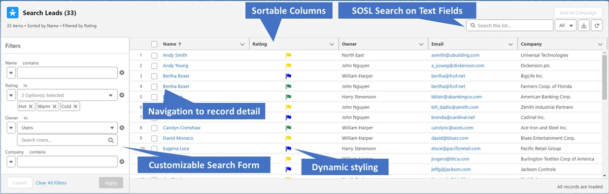Toggle the select-all checkbox in the table header

click(x=154, y=45)
